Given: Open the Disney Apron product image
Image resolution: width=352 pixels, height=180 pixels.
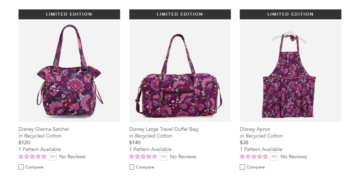Looking at the screenshot, I should coord(290,71).
